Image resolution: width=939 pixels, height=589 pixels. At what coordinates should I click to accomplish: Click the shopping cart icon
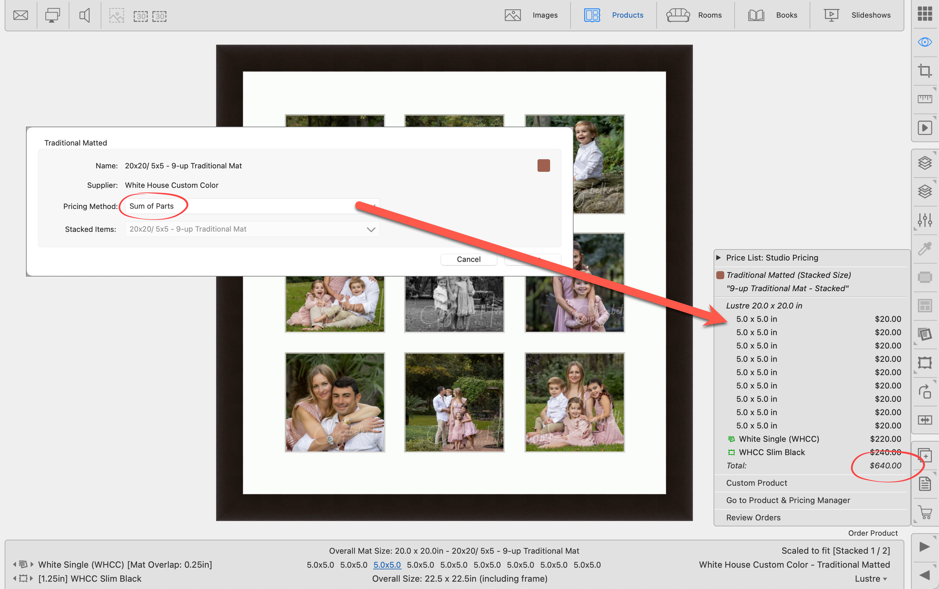[925, 512]
